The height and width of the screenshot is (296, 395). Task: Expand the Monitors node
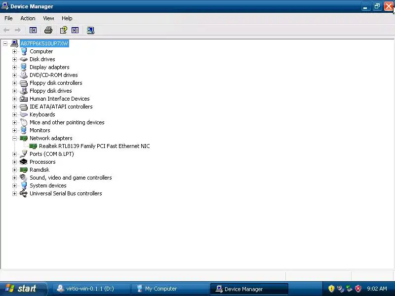tap(14, 130)
